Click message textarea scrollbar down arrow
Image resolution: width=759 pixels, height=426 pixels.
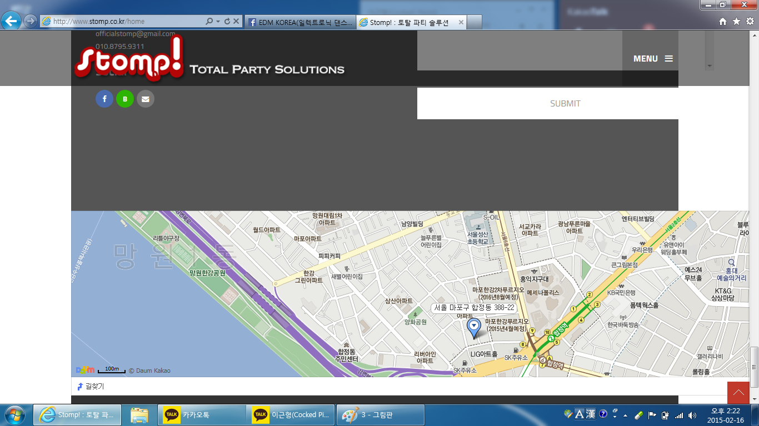(x=708, y=66)
